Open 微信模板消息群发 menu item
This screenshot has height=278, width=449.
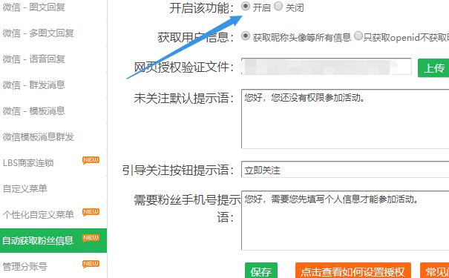pos(39,136)
